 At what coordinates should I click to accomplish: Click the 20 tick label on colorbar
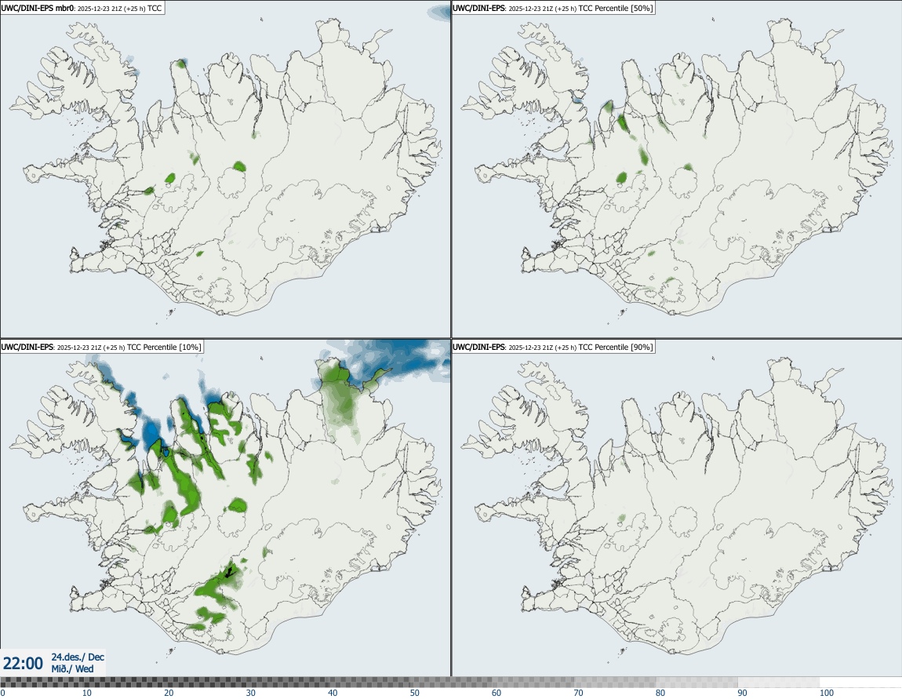point(169,693)
